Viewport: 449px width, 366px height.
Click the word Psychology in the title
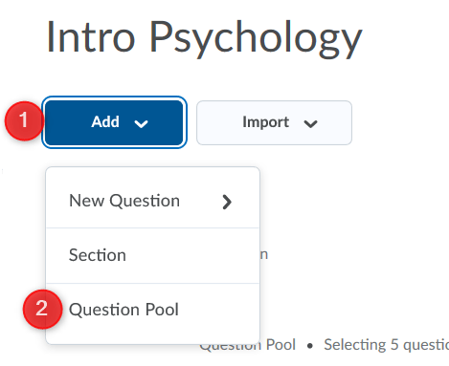pyautogui.click(x=256, y=39)
